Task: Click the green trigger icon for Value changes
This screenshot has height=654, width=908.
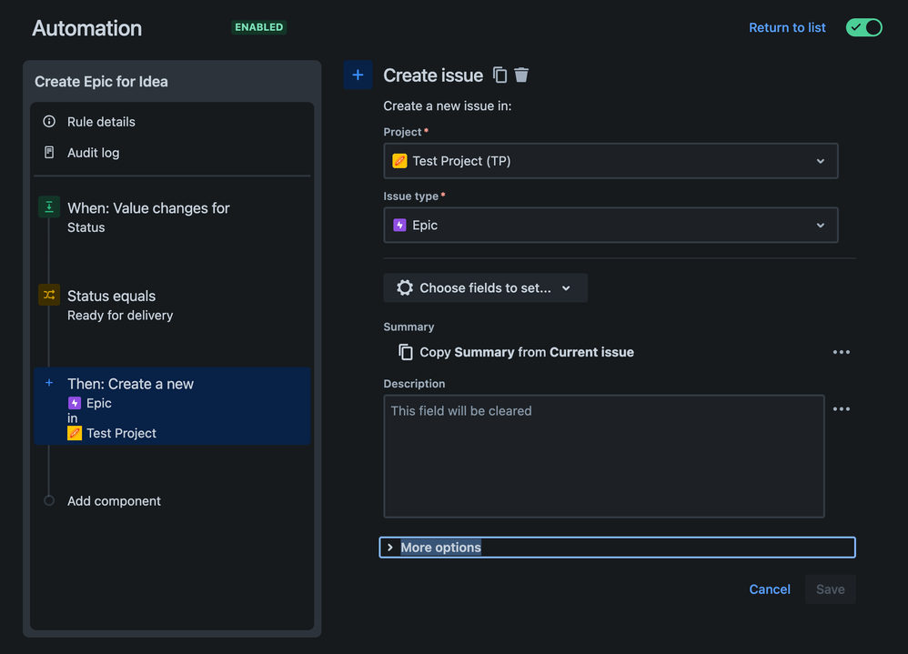Action: 49,206
